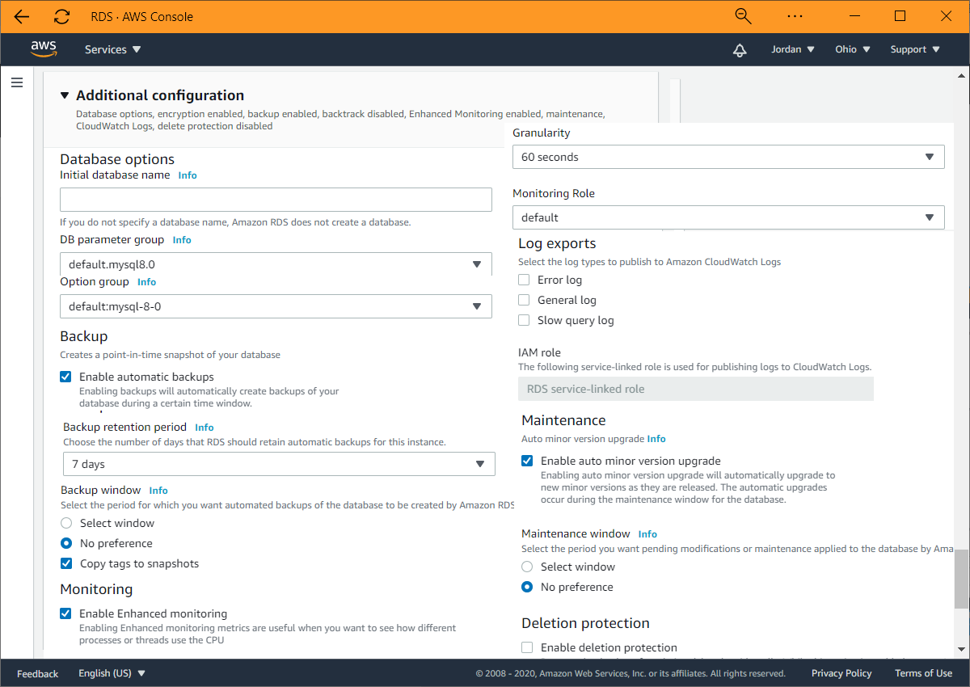970x687 pixels.
Task: Click the Monitoring section heading
Action: coord(96,589)
